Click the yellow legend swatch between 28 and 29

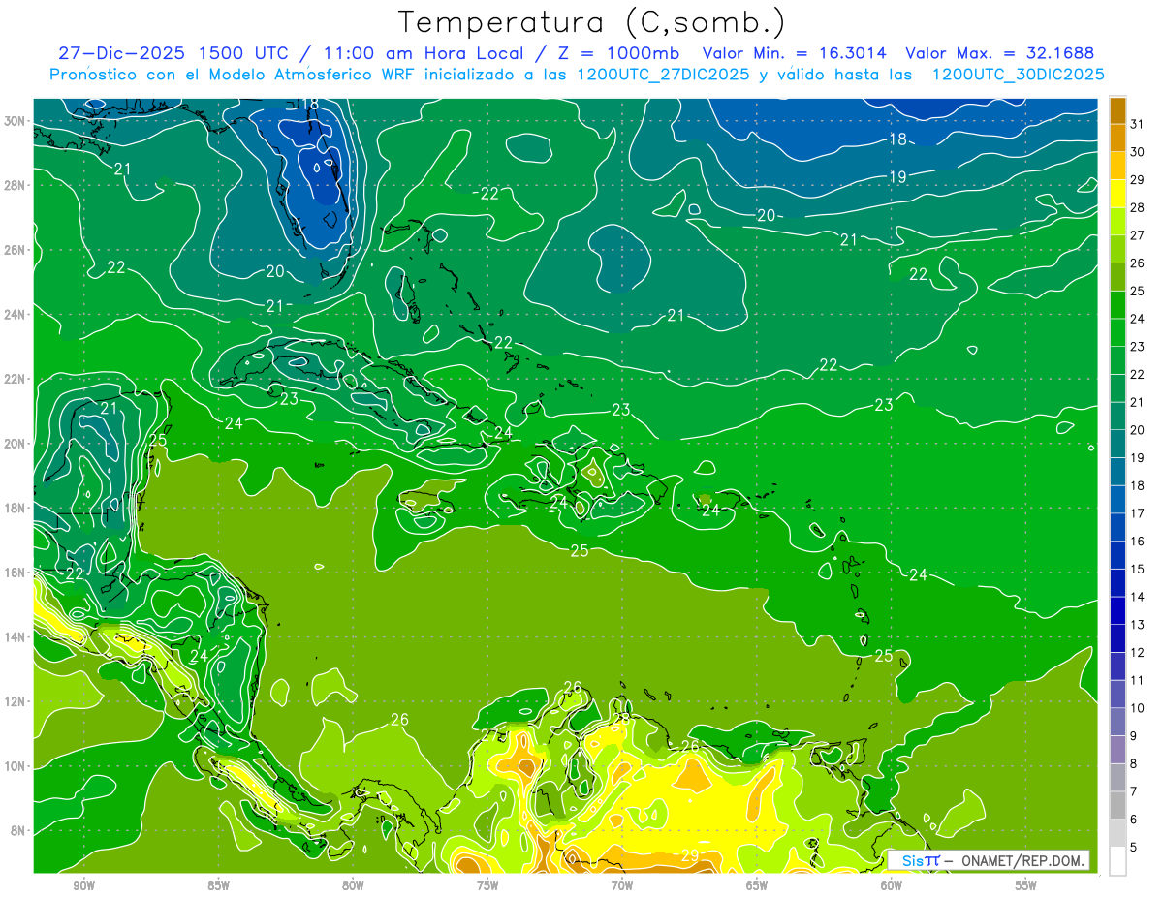1117,194
